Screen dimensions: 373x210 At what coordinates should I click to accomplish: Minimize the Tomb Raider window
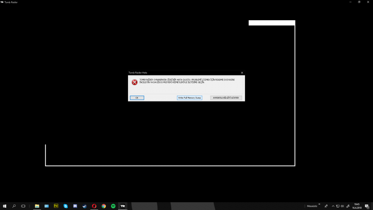[x=350, y=2]
